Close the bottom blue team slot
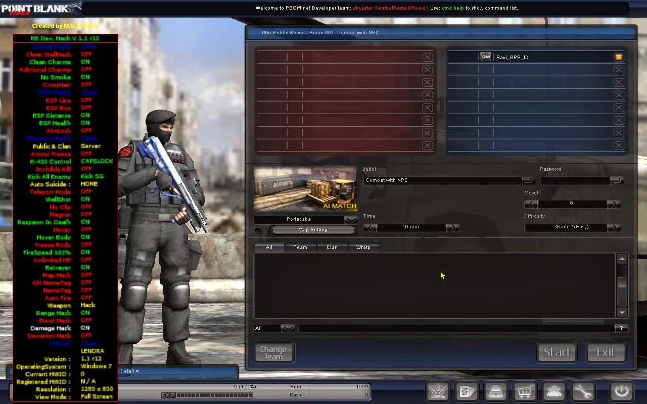 click(619, 145)
